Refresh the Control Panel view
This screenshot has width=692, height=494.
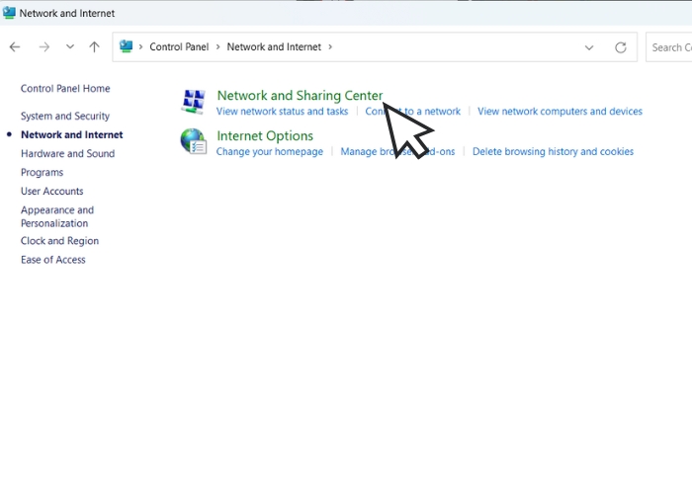620,46
